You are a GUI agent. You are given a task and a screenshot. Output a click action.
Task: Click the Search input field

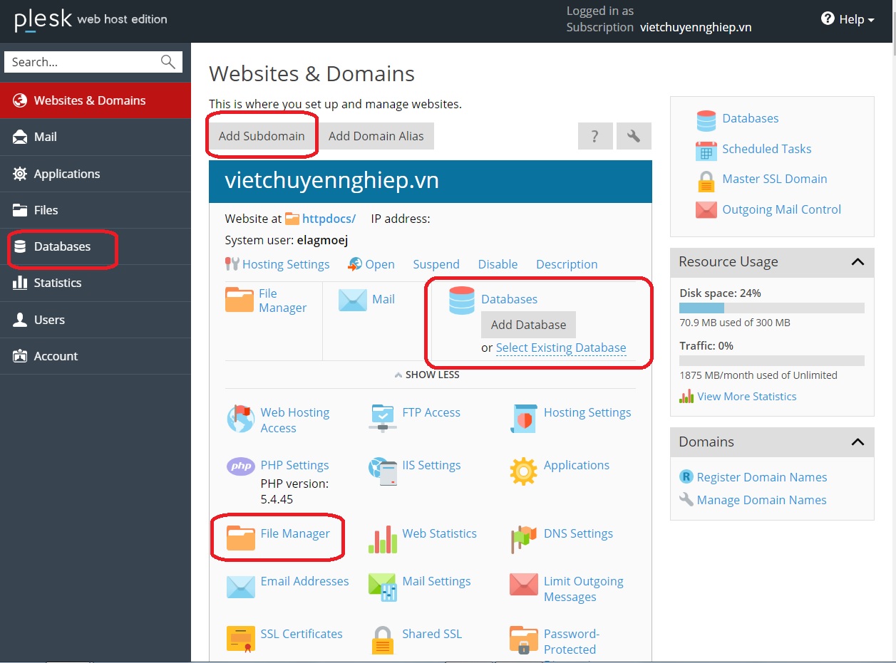(x=82, y=62)
